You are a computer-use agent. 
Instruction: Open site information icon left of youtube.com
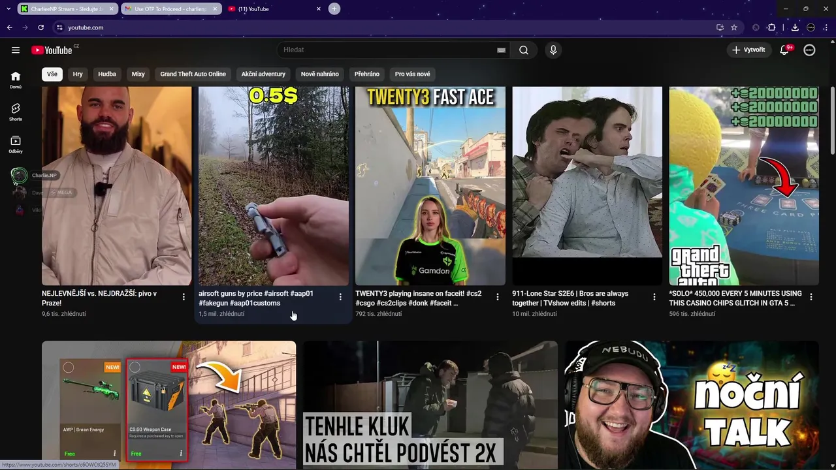click(x=59, y=27)
